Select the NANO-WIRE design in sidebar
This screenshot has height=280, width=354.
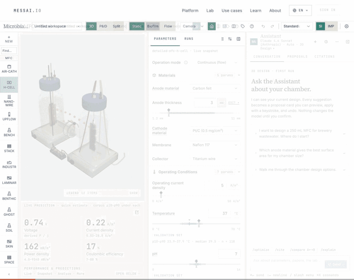pos(9,101)
